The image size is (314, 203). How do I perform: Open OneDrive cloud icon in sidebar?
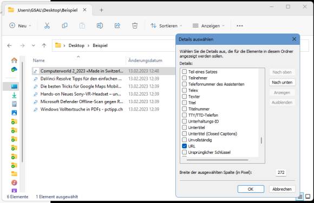(x=14, y=69)
